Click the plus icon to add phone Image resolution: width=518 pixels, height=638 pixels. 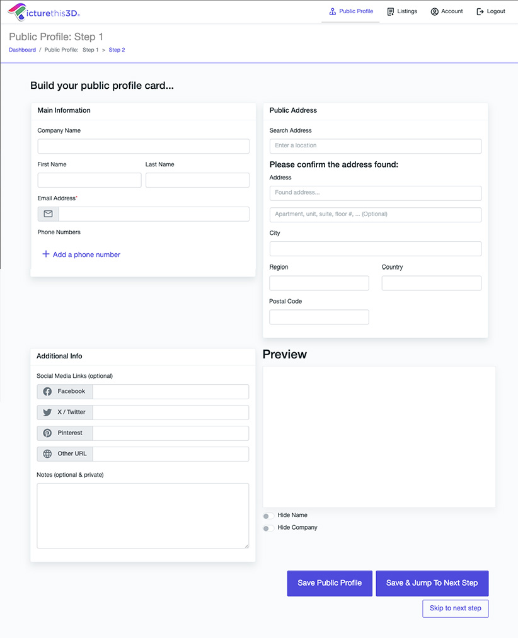(x=45, y=254)
